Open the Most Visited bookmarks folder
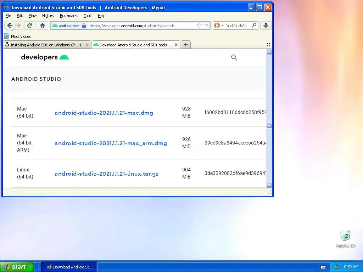The width and height of the screenshot is (363, 272). click(x=18, y=36)
